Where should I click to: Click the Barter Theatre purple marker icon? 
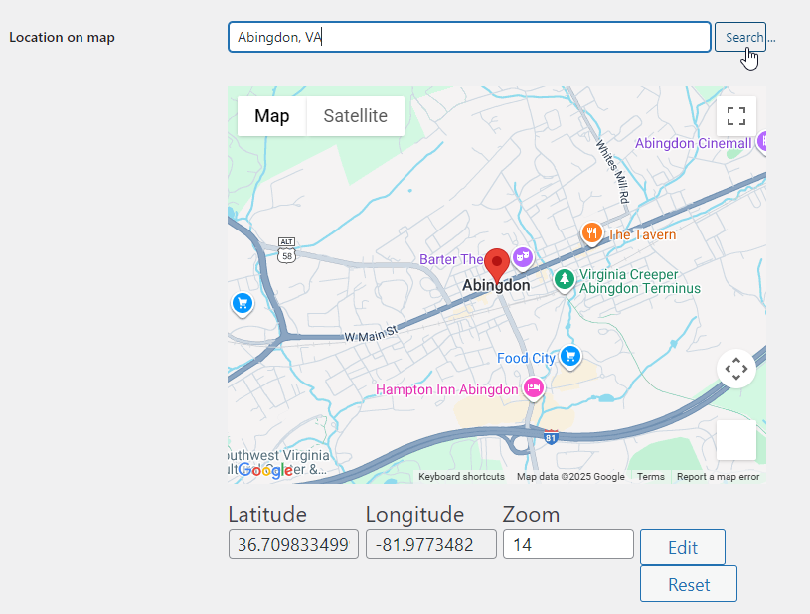pyautogui.click(x=523, y=257)
